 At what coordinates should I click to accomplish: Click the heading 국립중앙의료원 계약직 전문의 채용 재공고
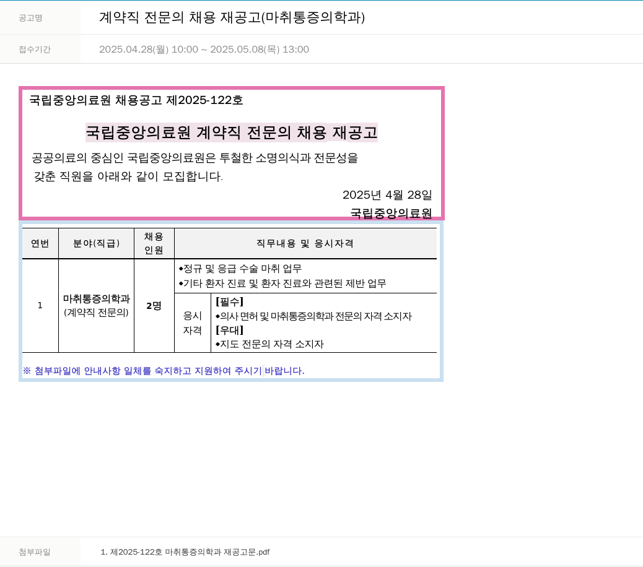tap(232, 132)
